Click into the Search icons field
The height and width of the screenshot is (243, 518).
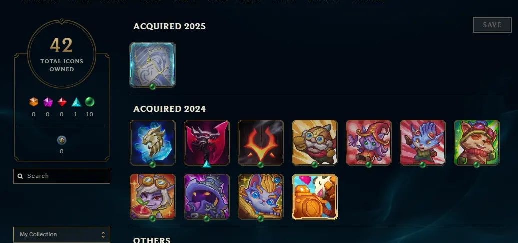(x=62, y=176)
